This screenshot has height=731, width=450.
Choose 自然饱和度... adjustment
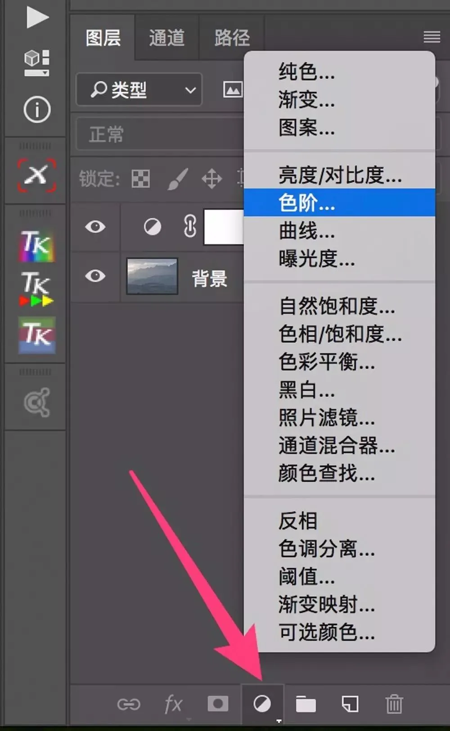click(339, 306)
